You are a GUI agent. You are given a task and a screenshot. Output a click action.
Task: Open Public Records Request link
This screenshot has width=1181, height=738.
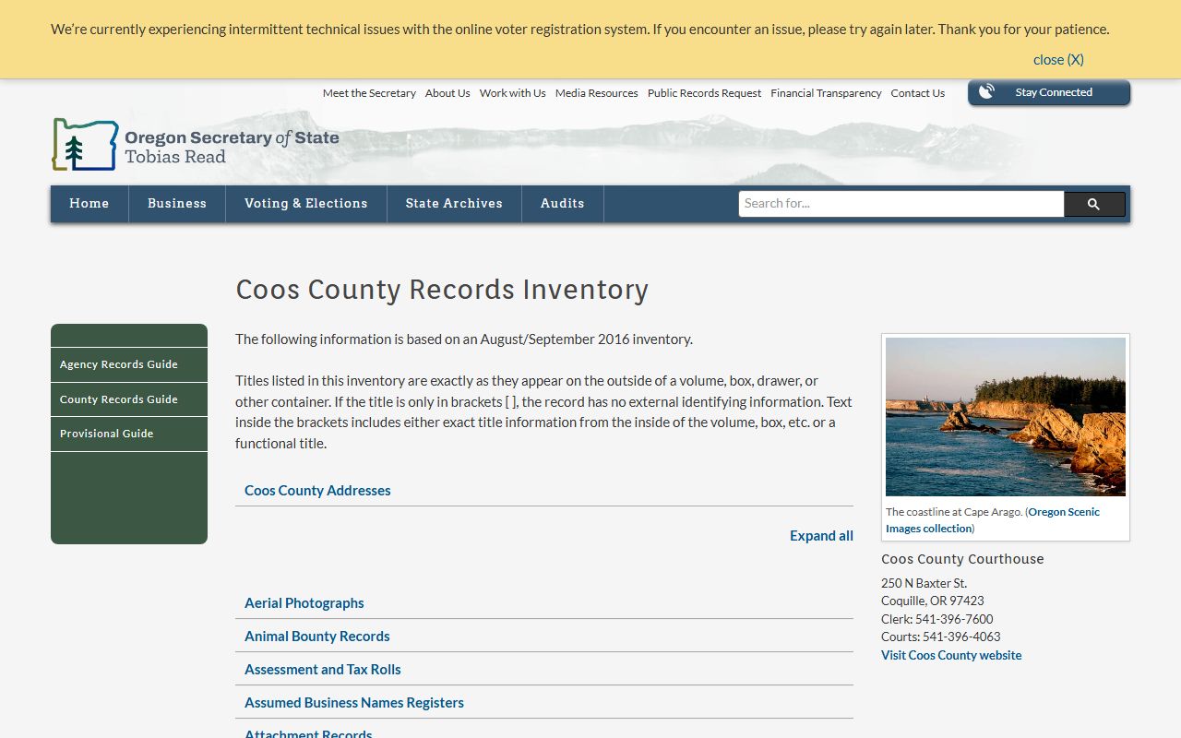point(705,93)
